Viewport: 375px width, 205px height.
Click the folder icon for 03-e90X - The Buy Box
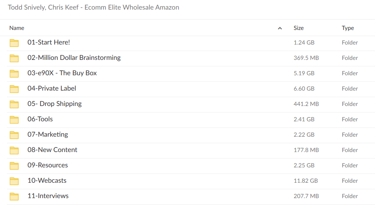coord(14,73)
